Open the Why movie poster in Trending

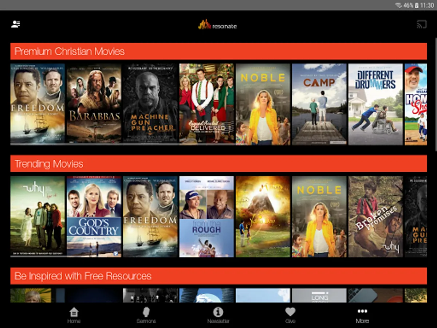click(x=38, y=216)
